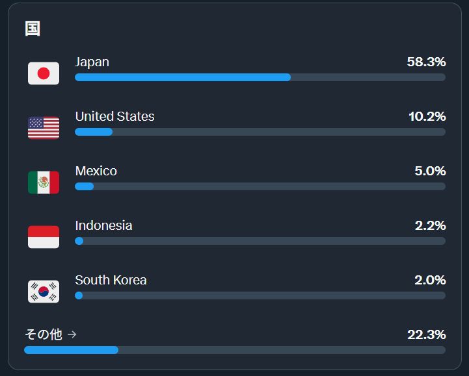Viewport: 469px width, 376px height.
Task: Click the United States progress bar
Action: coord(260,132)
